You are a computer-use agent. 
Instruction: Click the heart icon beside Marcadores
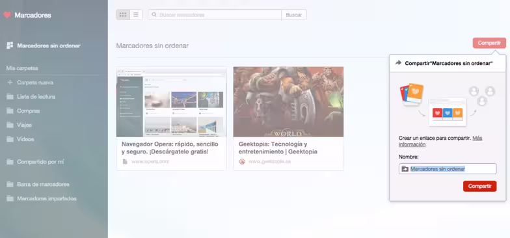[x=7, y=15]
